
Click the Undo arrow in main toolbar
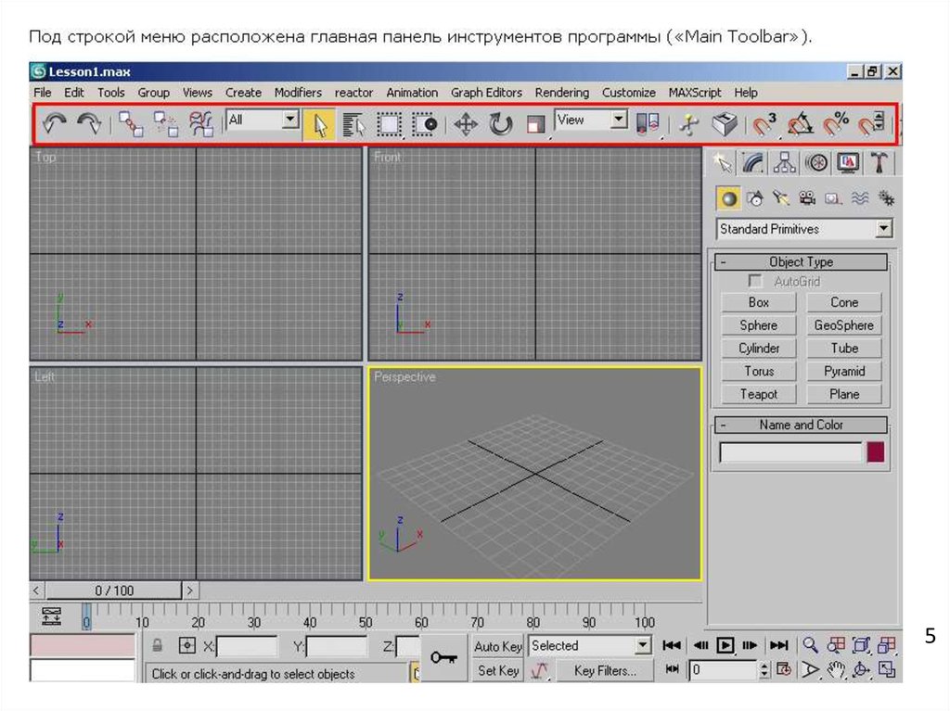coord(54,124)
